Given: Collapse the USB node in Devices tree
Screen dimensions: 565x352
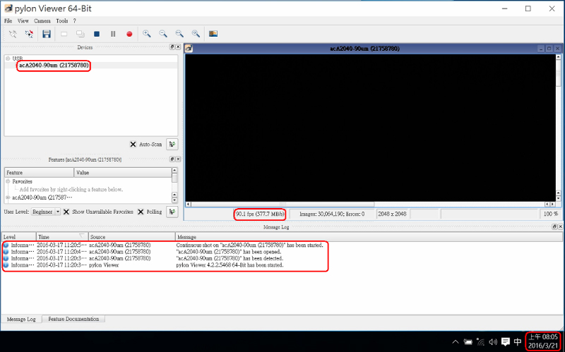Looking at the screenshot, I should point(8,59).
